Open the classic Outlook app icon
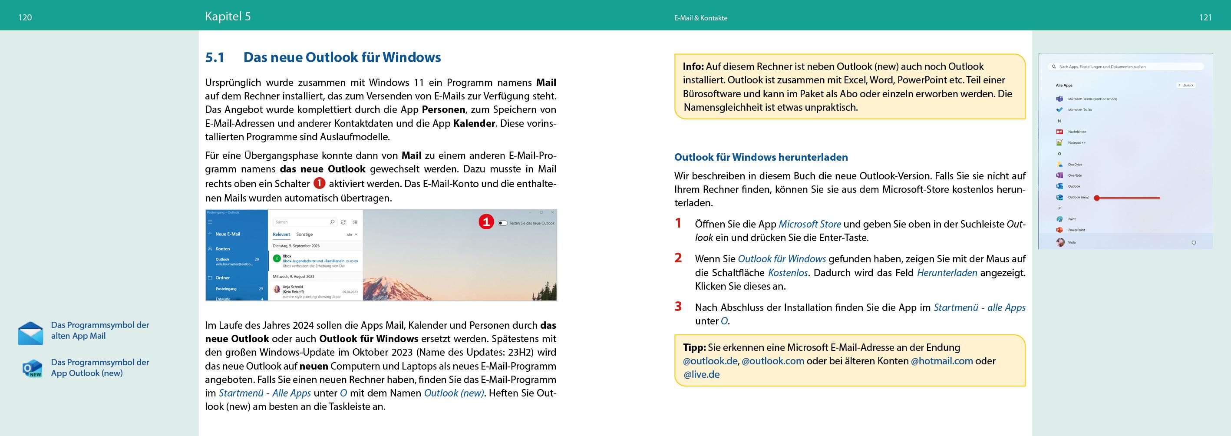The height and width of the screenshot is (436, 1231). [x=1059, y=186]
